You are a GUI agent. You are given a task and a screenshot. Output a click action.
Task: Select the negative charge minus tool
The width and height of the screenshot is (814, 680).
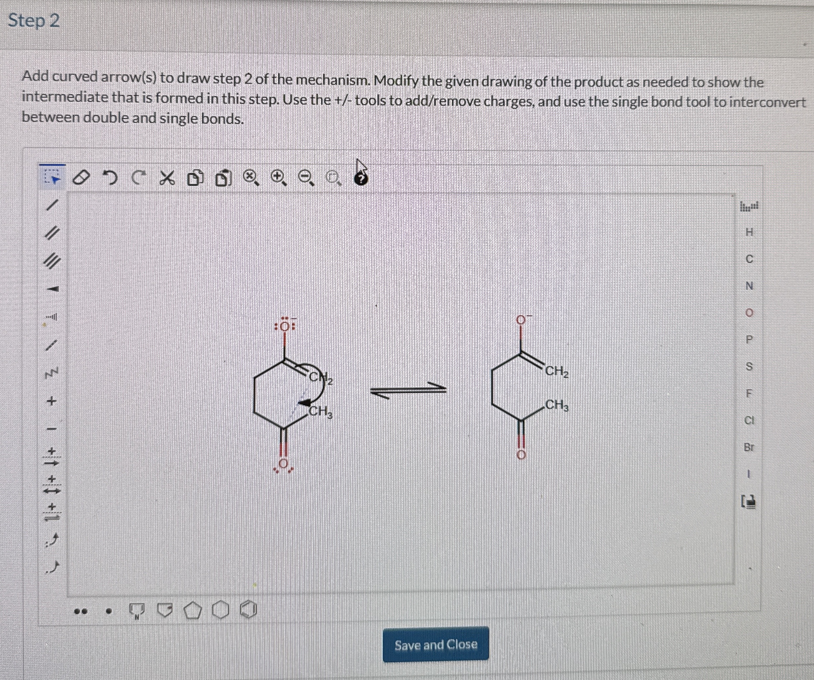(51, 429)
